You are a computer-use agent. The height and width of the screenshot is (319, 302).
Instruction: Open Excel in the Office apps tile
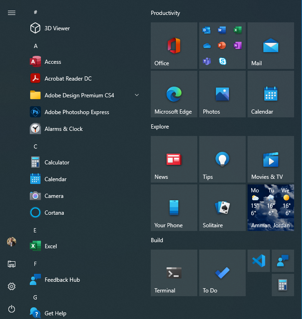coord(238,30)
